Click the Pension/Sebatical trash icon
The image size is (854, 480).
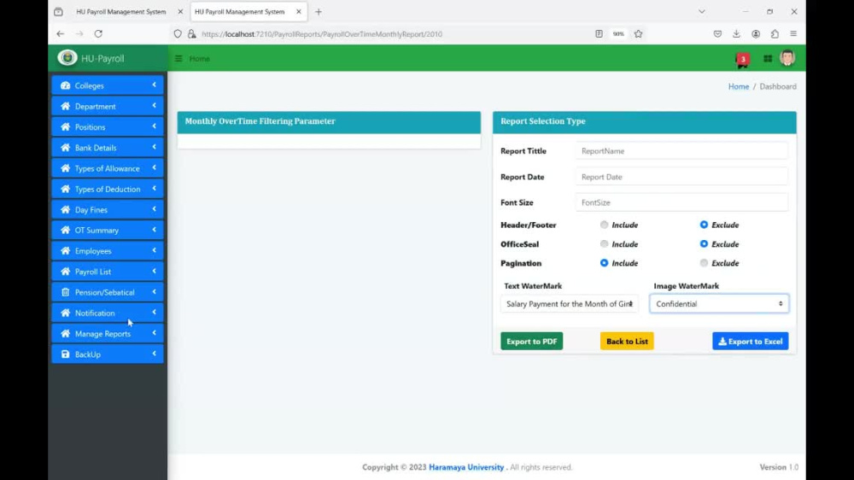point(66,292)
